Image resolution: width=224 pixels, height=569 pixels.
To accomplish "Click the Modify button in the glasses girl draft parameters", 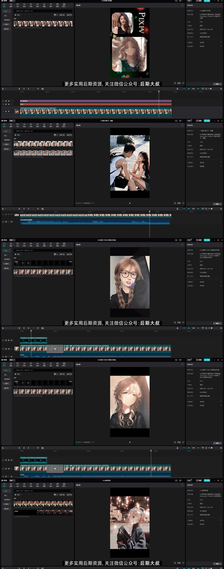I will click(x=217, y=323).
